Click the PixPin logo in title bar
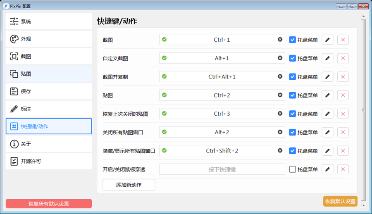Screen dimensions: 372x214 pos(6,6)
